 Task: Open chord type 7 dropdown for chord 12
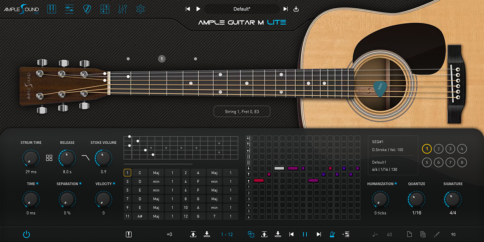click(214, 216)
